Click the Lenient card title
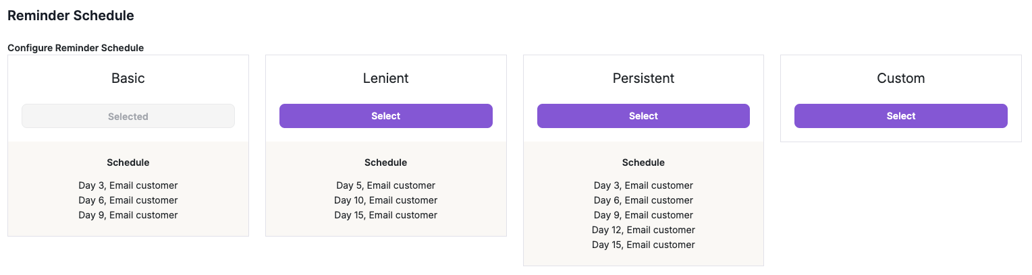The image size is (1032, 275). click(x=385, y=78)
